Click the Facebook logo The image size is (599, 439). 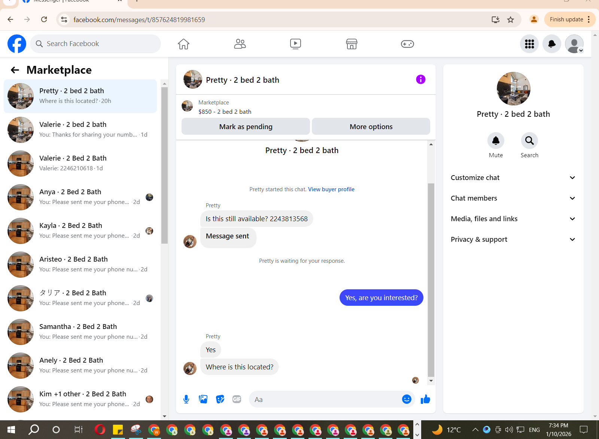[x=17, y=44]
